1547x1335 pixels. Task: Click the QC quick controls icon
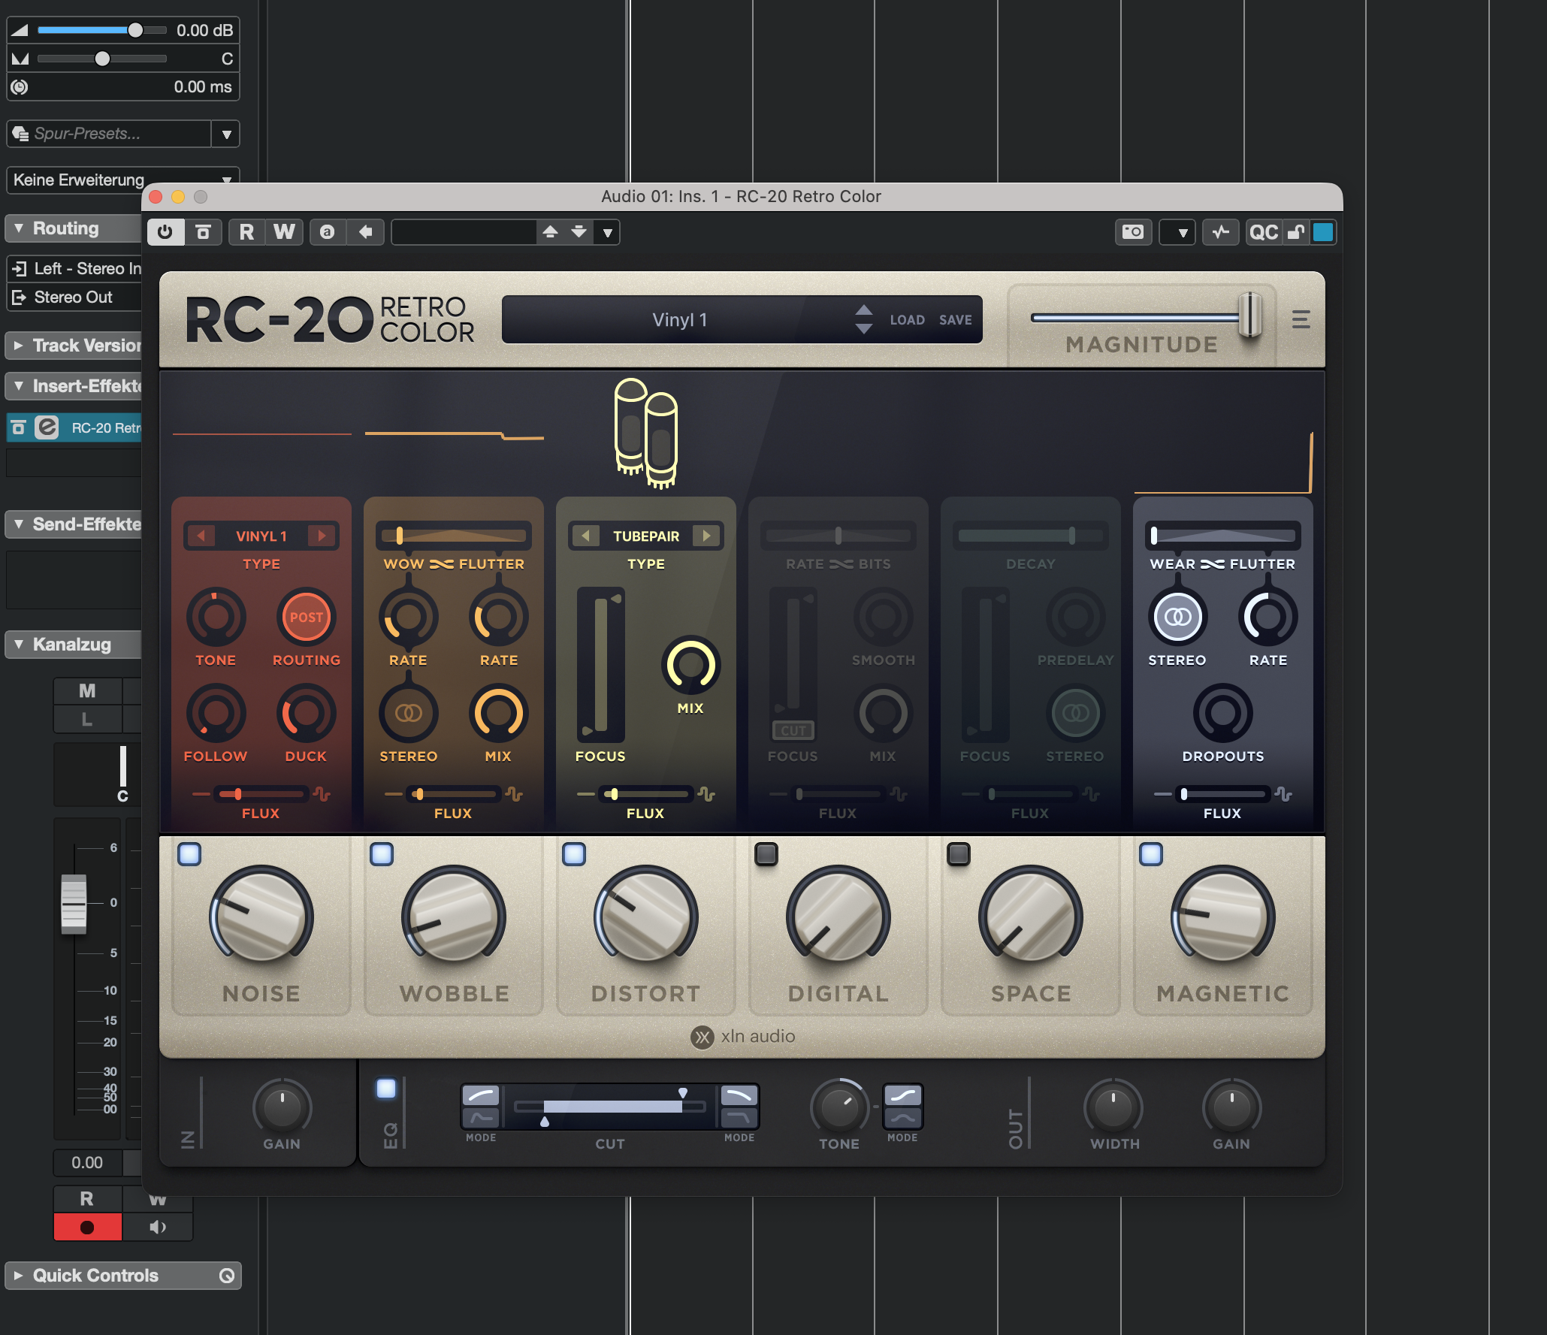click(1264, 231)
